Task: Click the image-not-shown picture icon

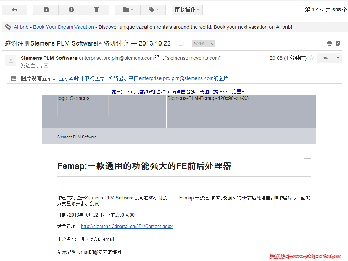Action: coord(14,79)
